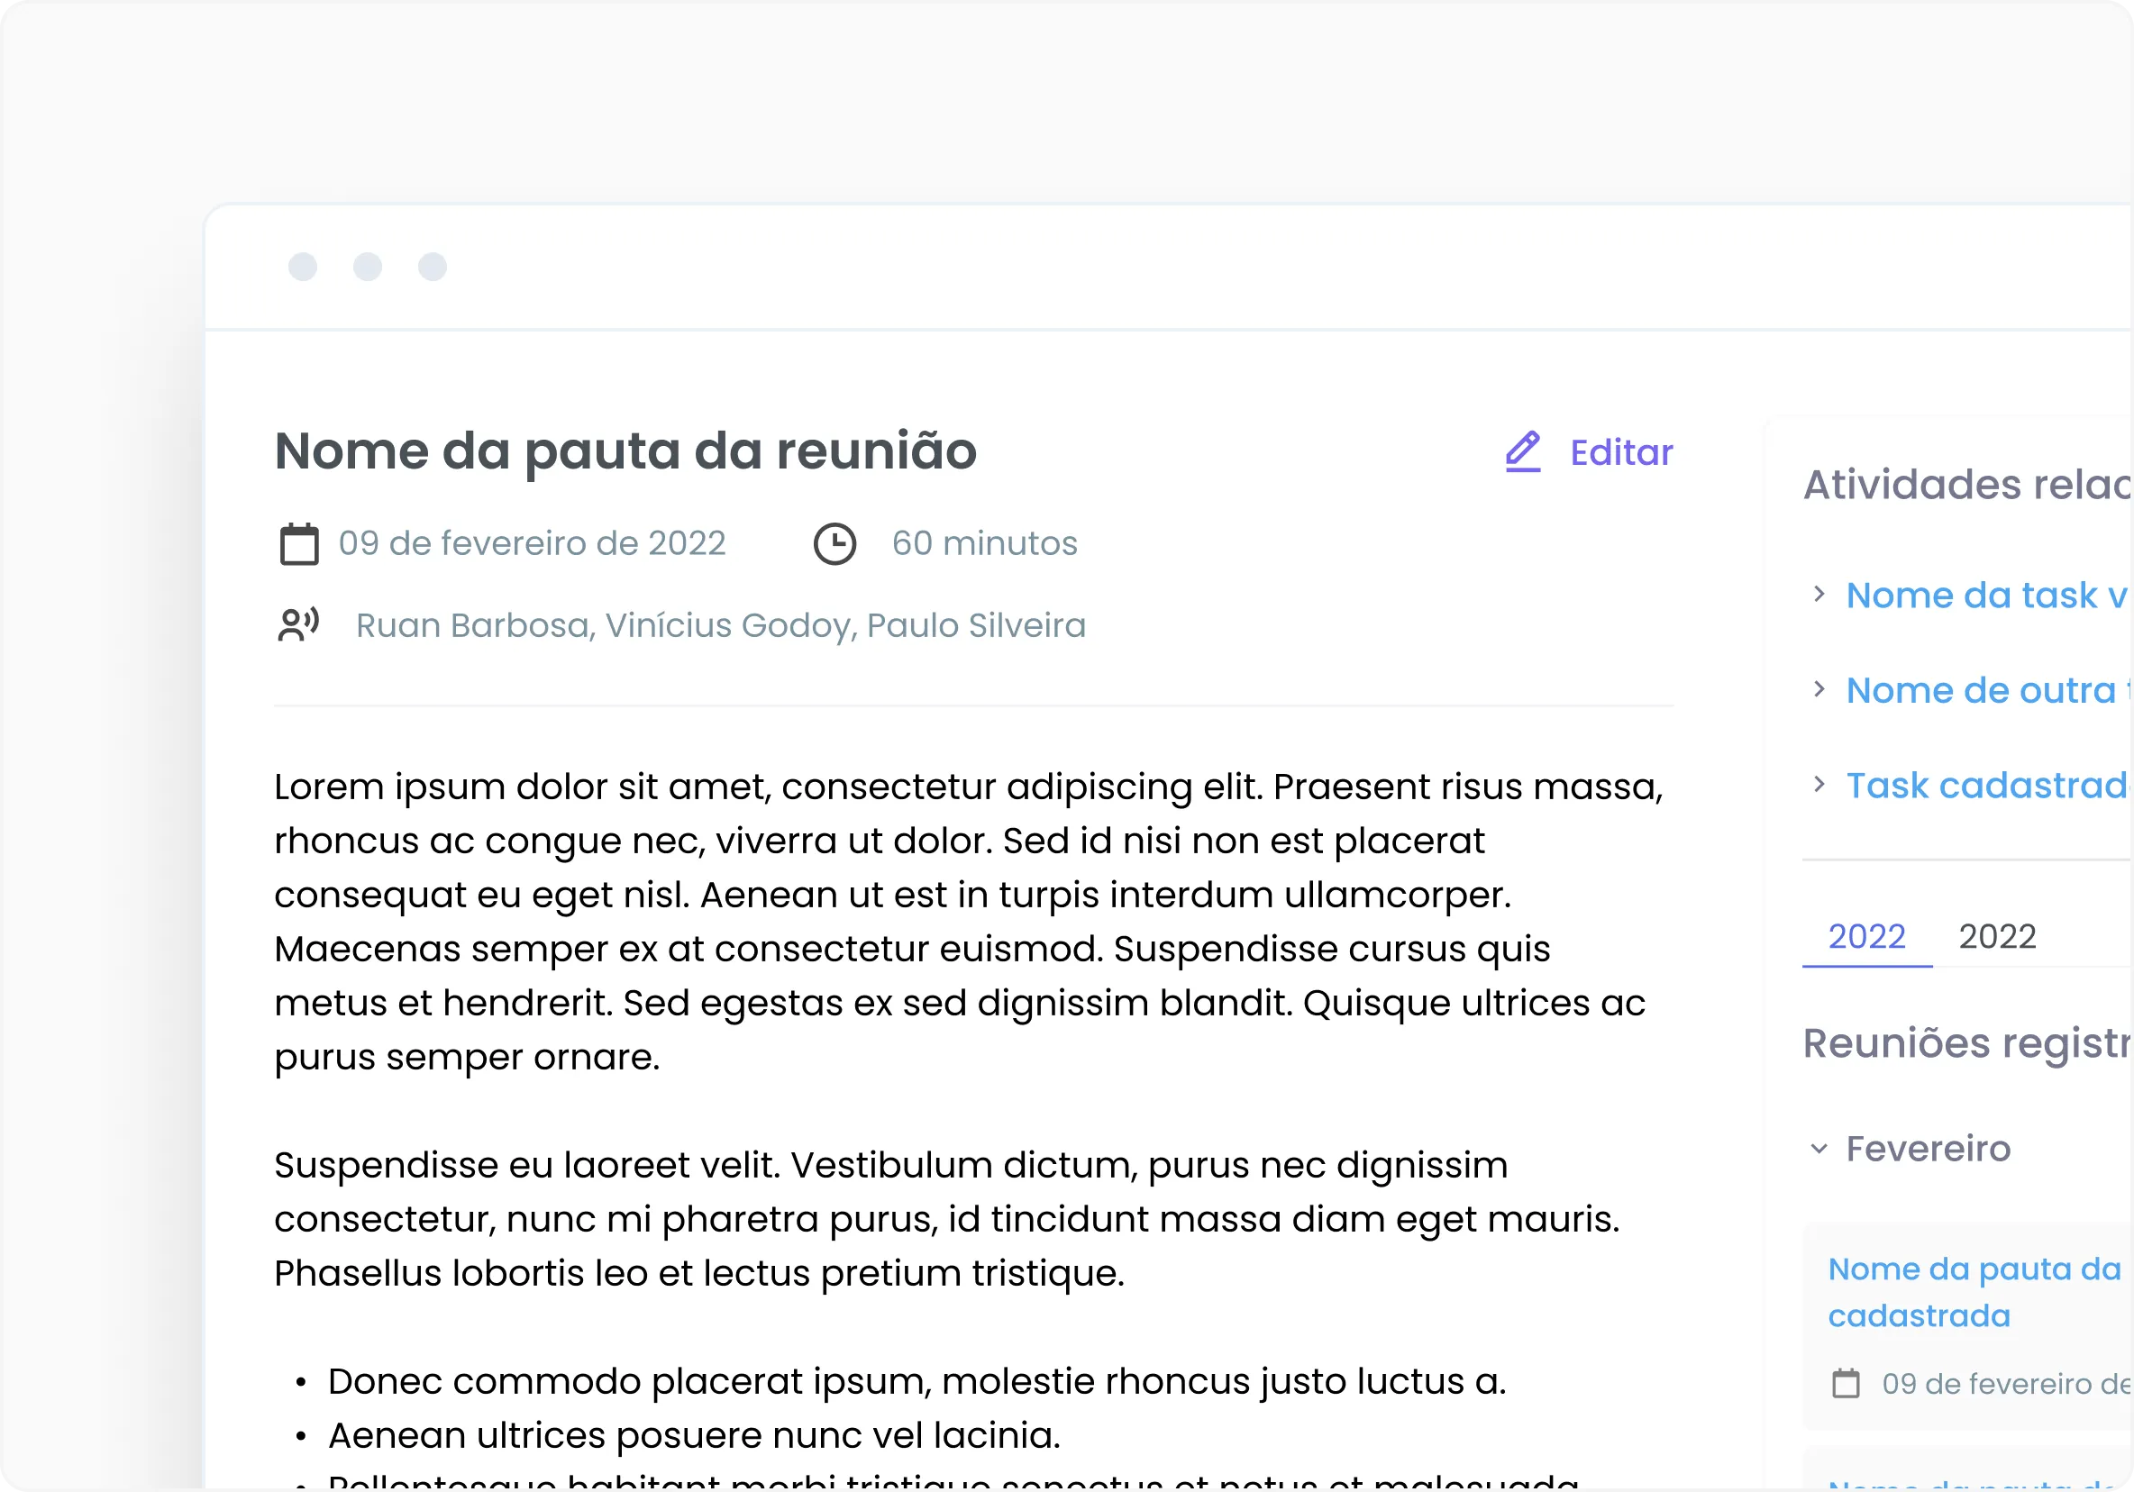The image size is (2134, 1492).
Task: Click the meeting title heading
Action: point(625,451)
